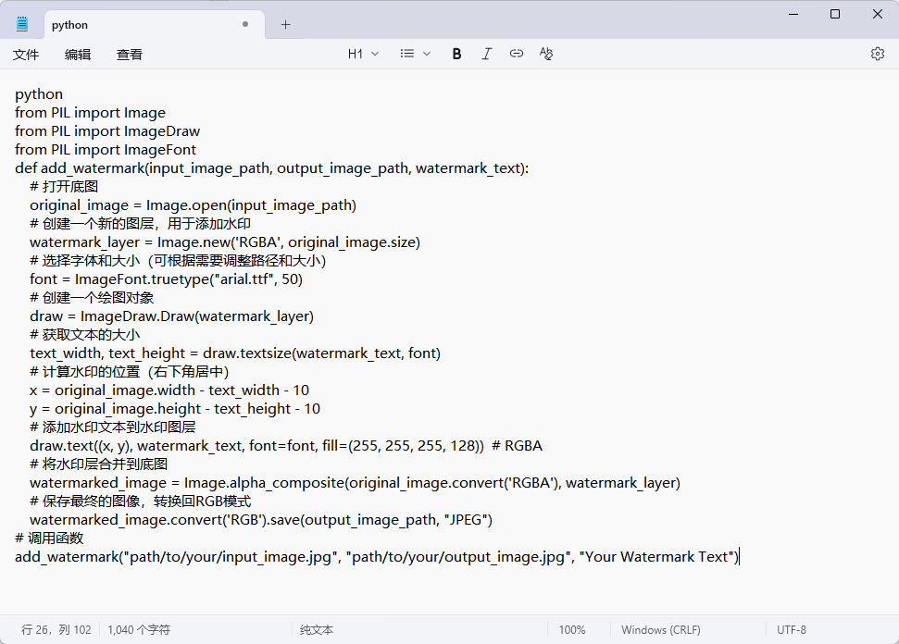Click the 'def add_watermark' definition line
The height and width of the screenshot is (644, 899).
click(272, 168)
